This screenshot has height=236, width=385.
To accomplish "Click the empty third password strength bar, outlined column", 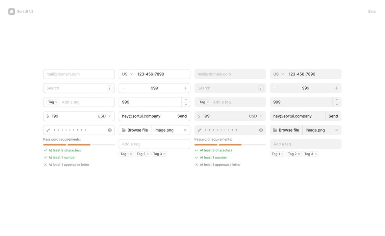I will (x=103, y=145).
